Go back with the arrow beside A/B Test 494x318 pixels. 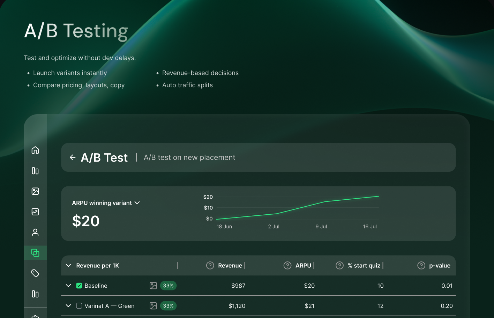tap(73, 157)
